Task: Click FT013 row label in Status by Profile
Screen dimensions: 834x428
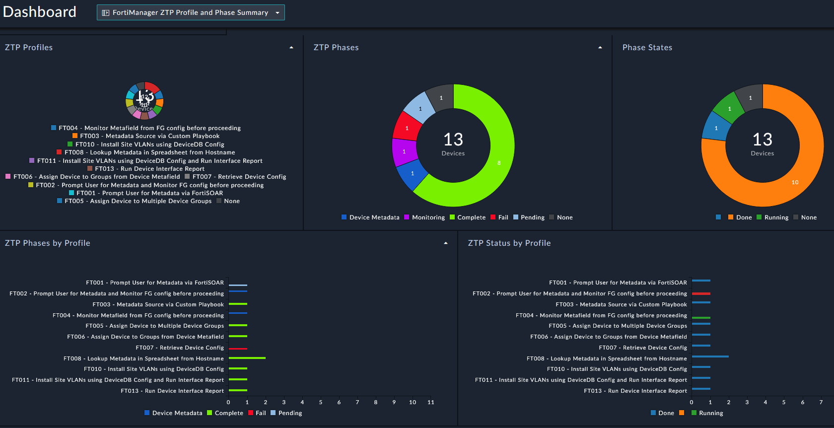Action: (635, 391)
